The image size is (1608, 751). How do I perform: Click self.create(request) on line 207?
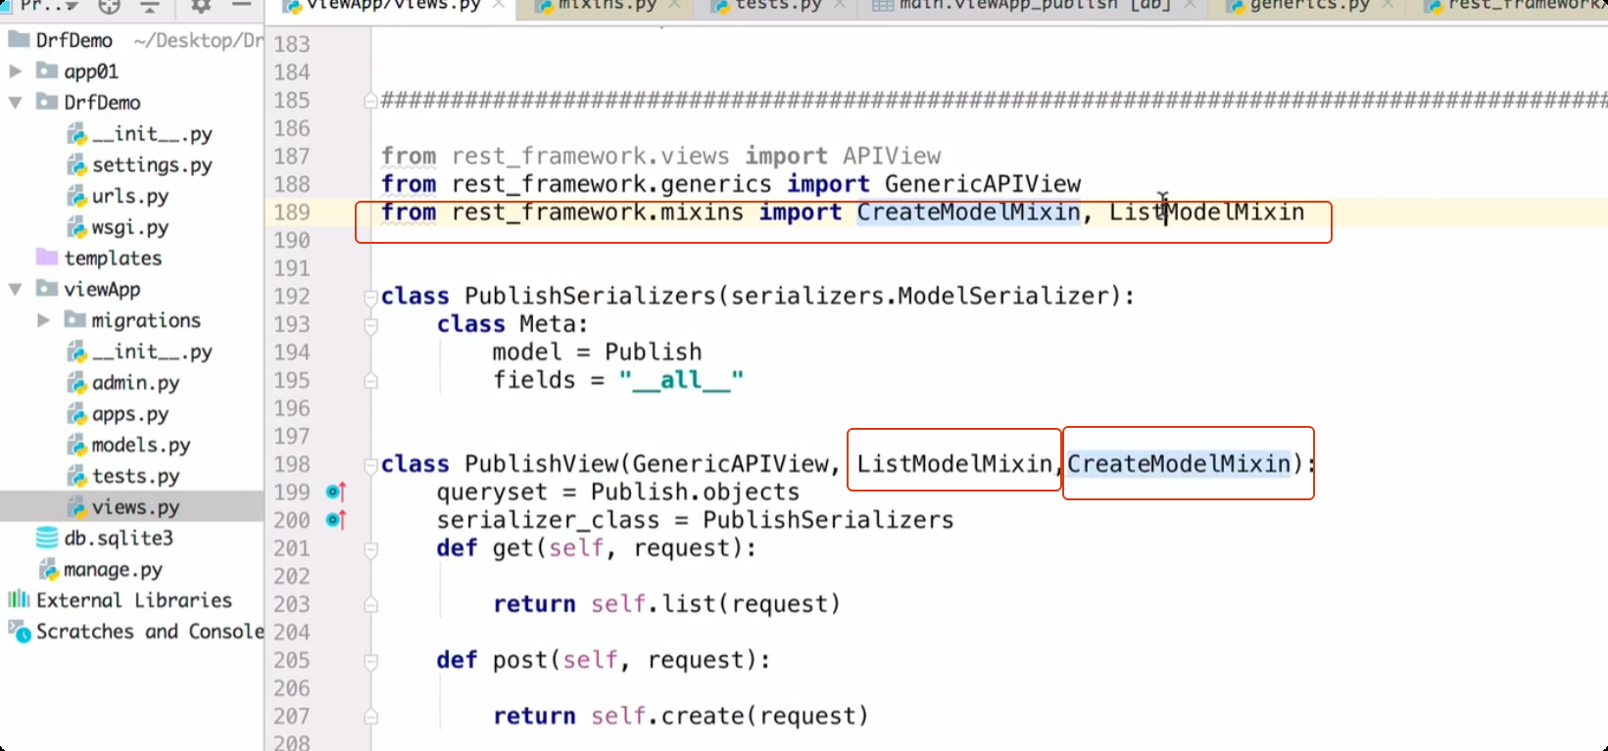tap(729, 716)
